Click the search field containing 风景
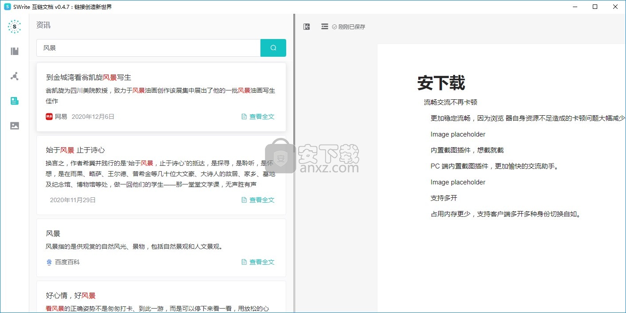The image size is (626, 313). tap(148, 48)
